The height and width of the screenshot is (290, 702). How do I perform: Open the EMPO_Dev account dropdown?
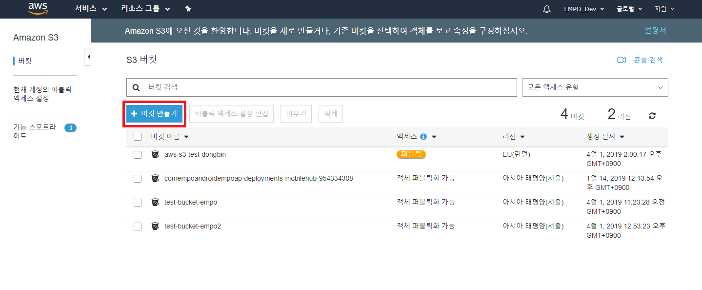click(x=584, y=9)
